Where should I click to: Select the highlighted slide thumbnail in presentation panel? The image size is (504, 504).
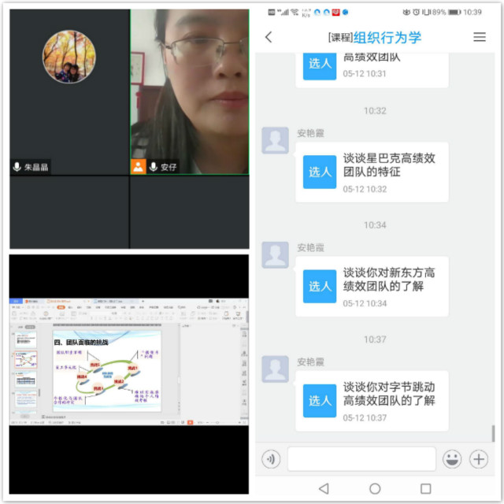click(26, 360)
